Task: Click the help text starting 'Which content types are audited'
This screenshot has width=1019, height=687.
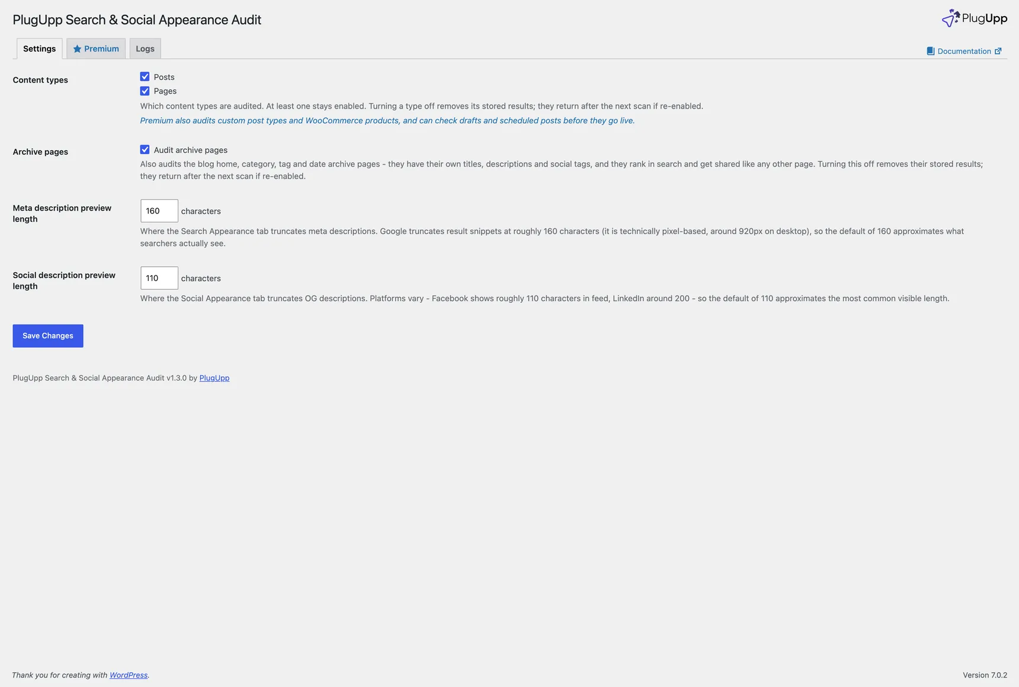Action: point(422,106)
